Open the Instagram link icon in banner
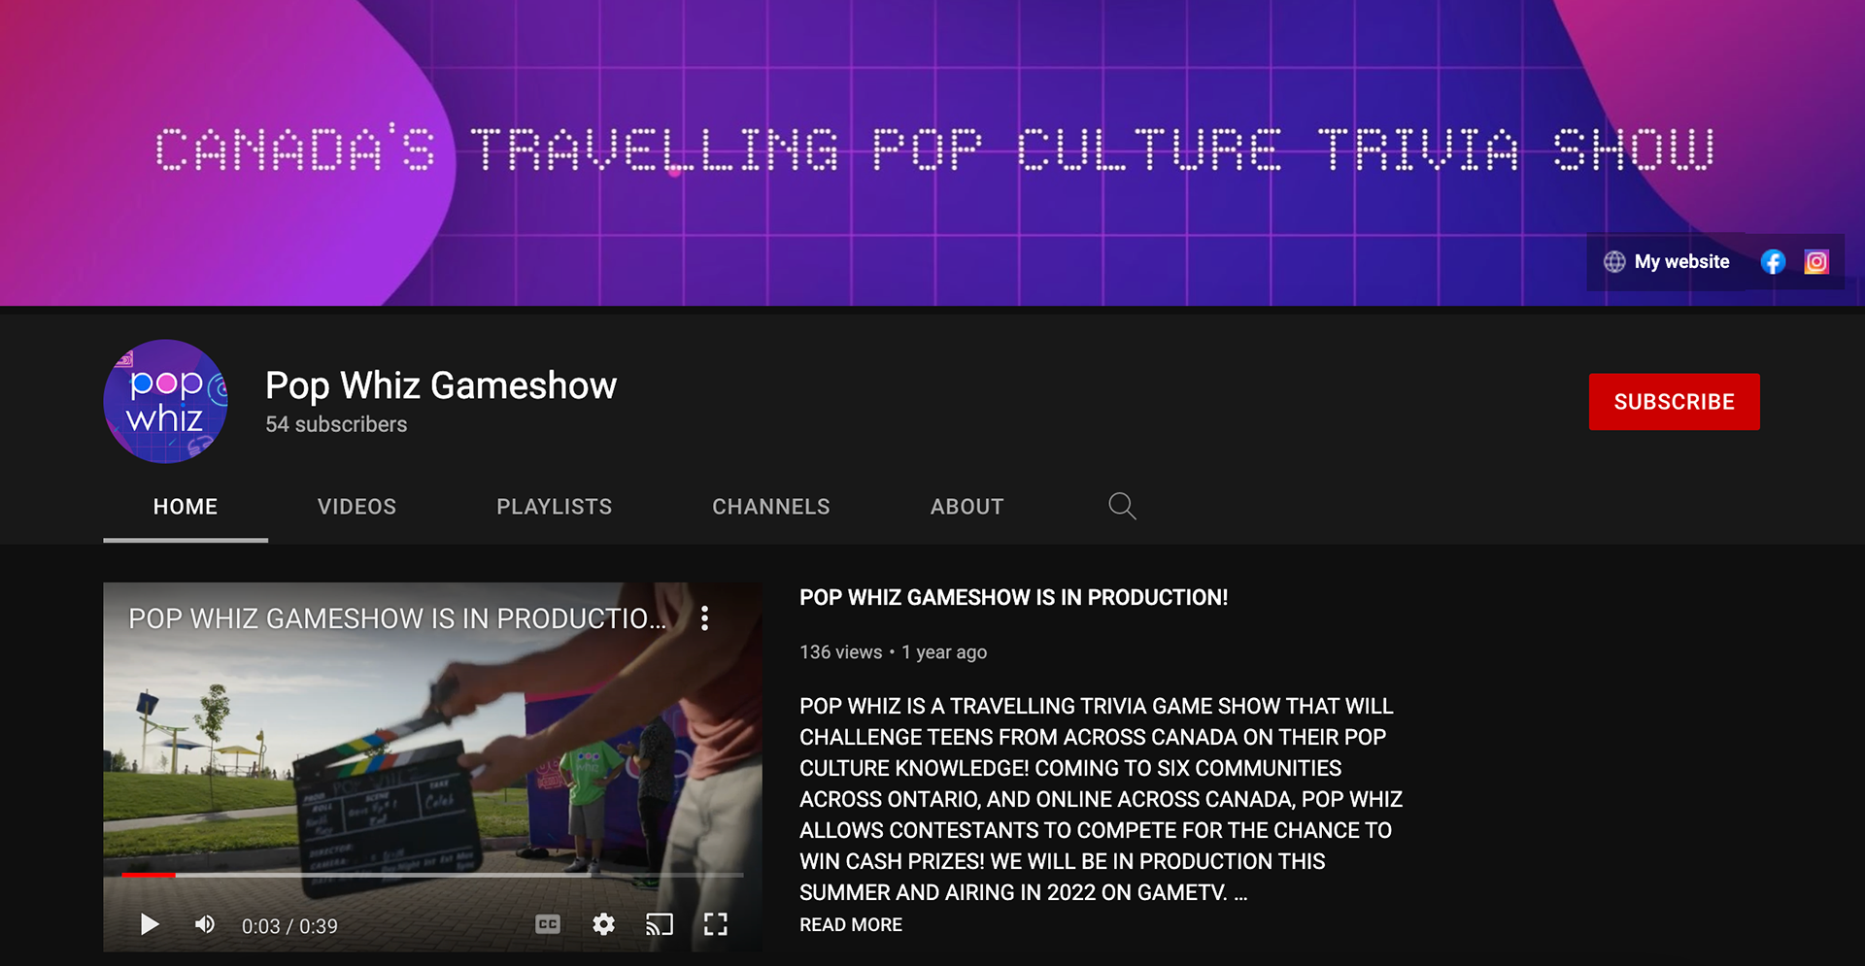Viewport: 1865px width, 966px height. (1816, 262)
